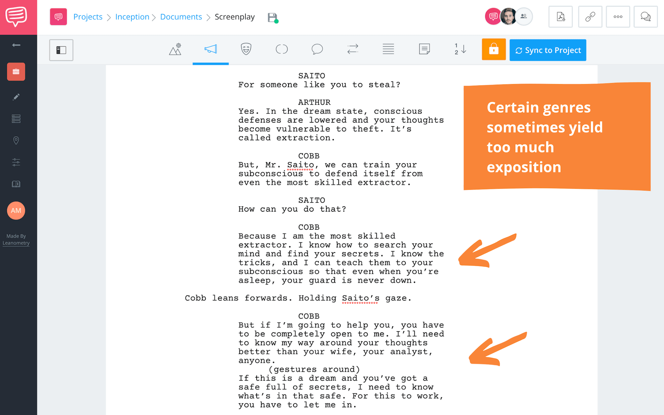Click the line "you have to let me in."
Image resolution: width=664 pixels, height=415 pixels.
click(x=297, y=405)
